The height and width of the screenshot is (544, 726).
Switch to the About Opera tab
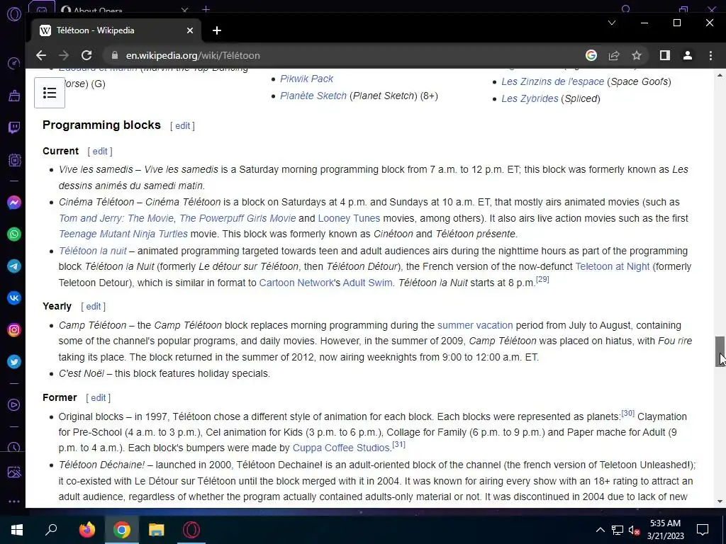click(125, 9)
